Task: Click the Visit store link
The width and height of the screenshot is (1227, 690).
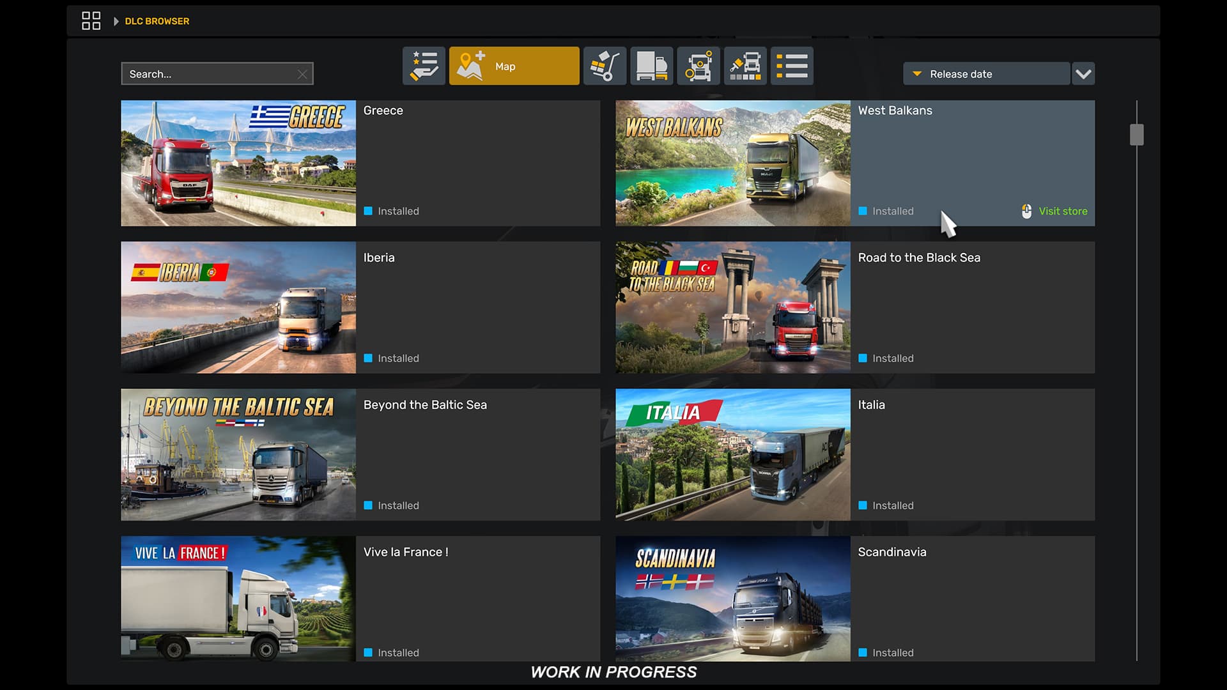Action: coord(1061,211)
